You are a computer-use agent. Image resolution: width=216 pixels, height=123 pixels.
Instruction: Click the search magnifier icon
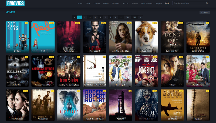(x=207, y=4)
